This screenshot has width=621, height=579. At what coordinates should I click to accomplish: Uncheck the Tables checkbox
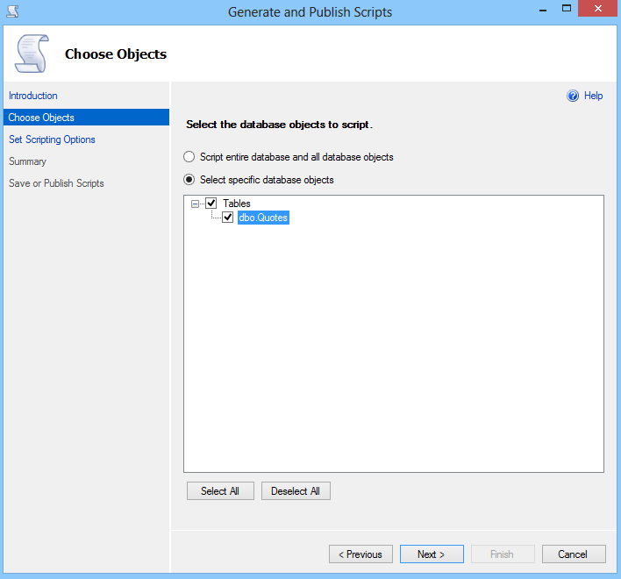[x=211, y=204]
